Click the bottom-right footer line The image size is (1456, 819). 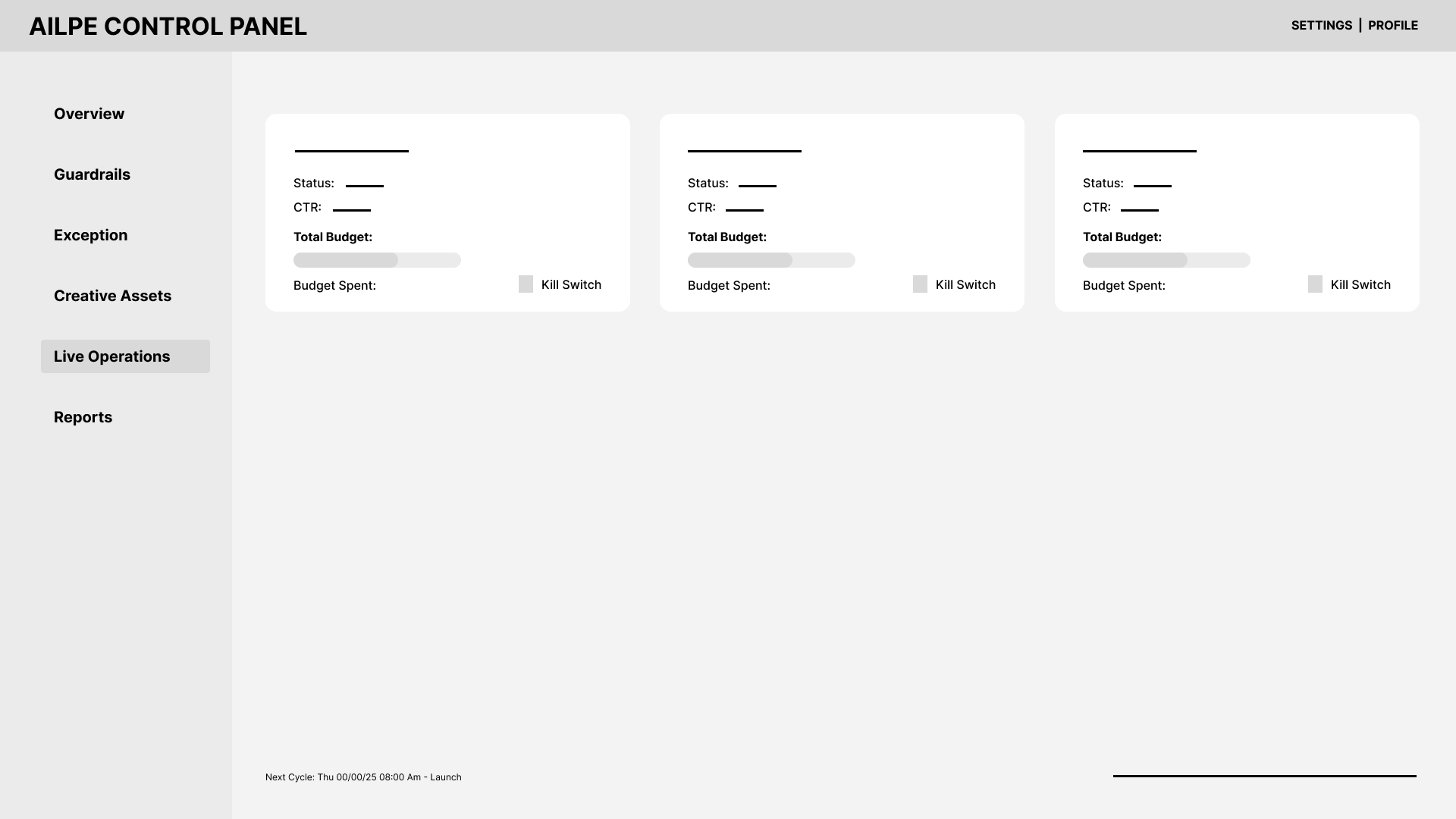tap(1264, 776)
